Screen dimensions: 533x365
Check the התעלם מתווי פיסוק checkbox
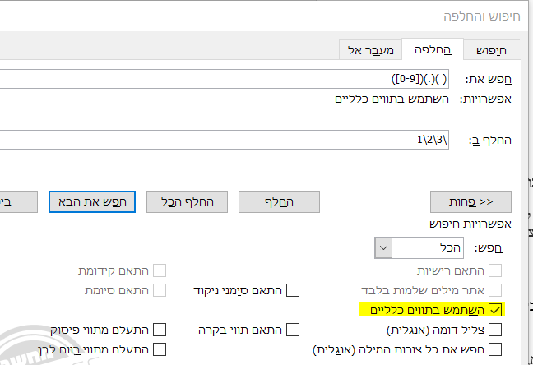click(x=160, y=330)
